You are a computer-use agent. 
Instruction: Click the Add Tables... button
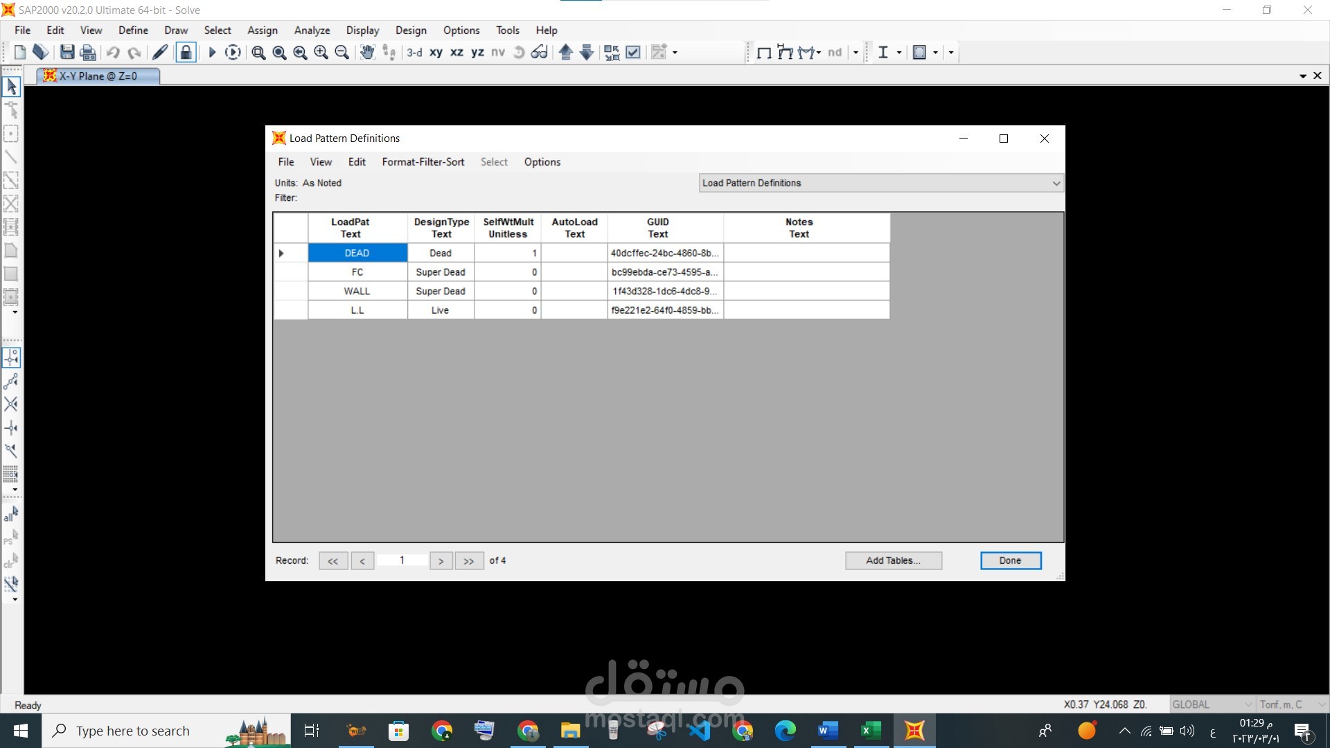coord(893,560)
